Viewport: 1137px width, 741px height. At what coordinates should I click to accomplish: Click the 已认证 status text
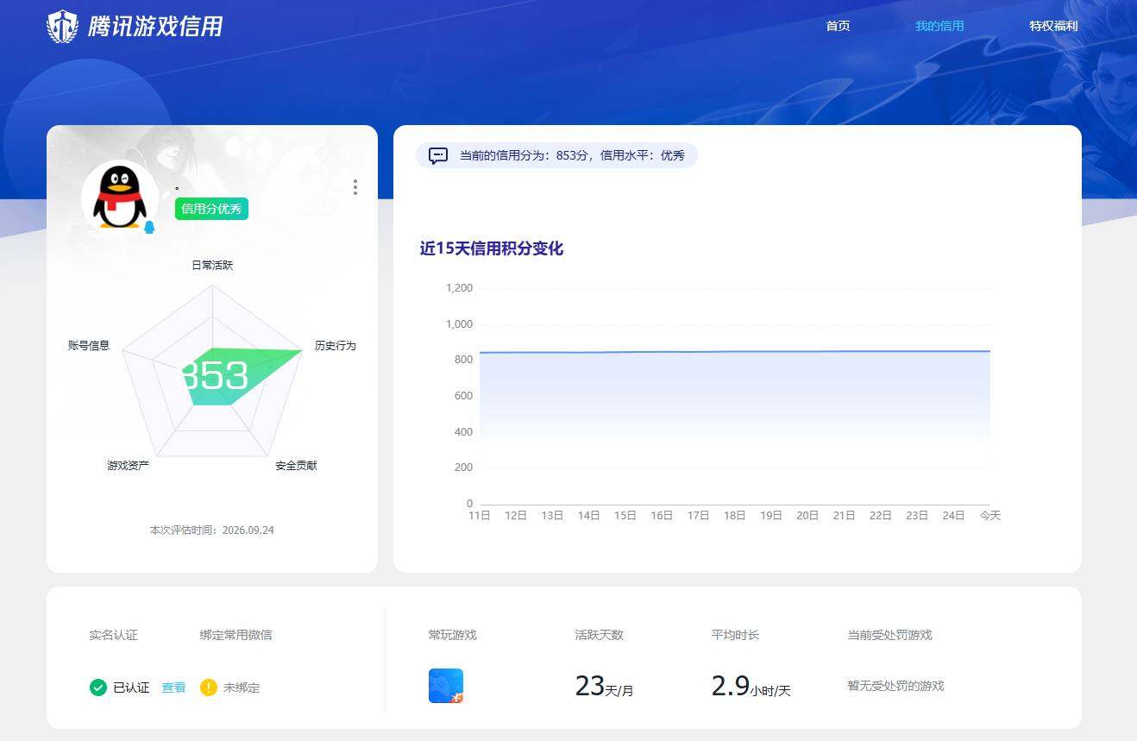pos(131,688)
